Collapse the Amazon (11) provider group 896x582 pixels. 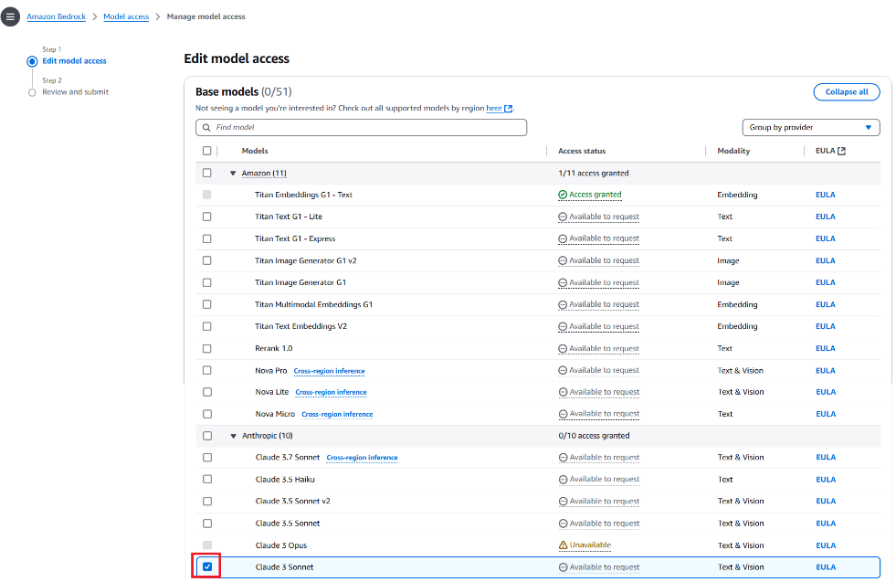pyautogui.click(x=233, y=174)
